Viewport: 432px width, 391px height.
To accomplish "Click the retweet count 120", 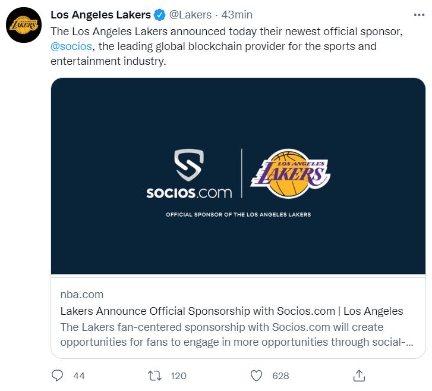I will (178, 376).
